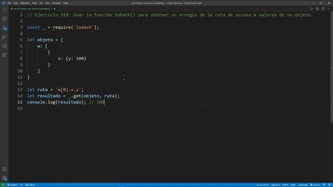Change file encoding UTF-8
The height and width of the screenshot is (187, 333).
(x=286, y=185)
